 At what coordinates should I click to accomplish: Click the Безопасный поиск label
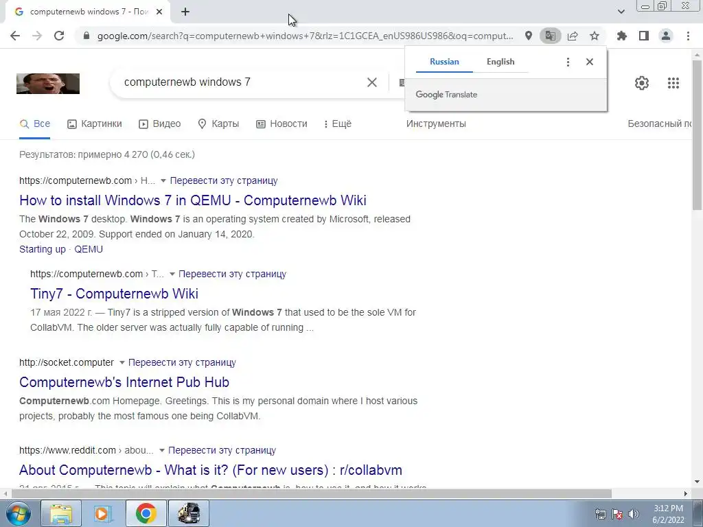point(660,124)
